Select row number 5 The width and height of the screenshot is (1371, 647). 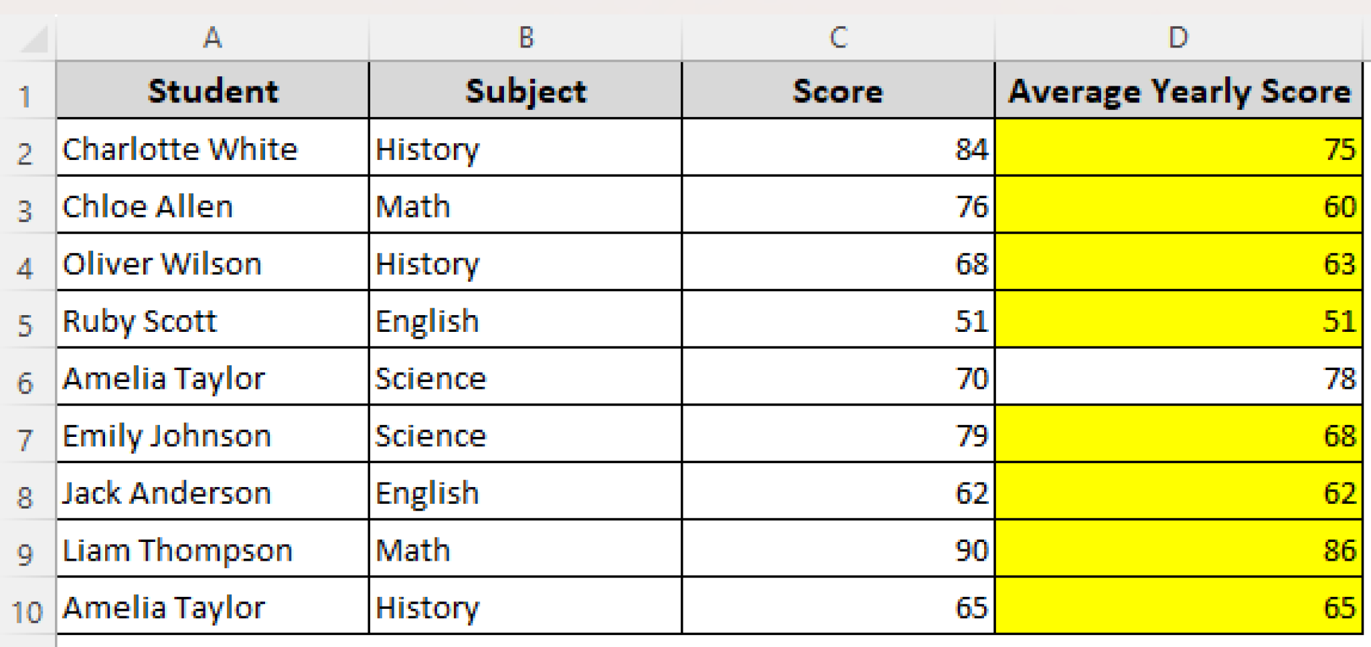click(x=27, y=321)
